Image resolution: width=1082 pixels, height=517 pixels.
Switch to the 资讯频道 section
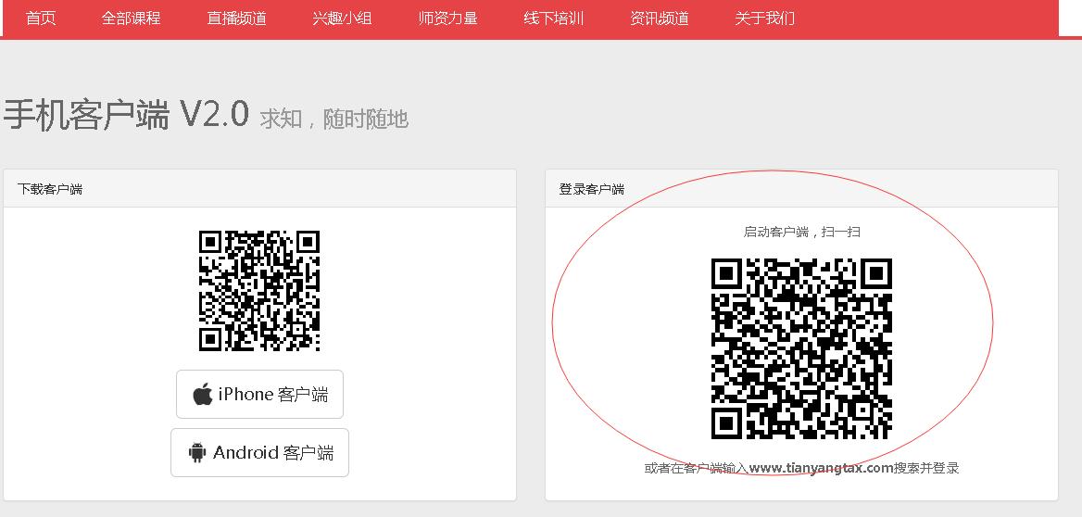click(659, 19)
